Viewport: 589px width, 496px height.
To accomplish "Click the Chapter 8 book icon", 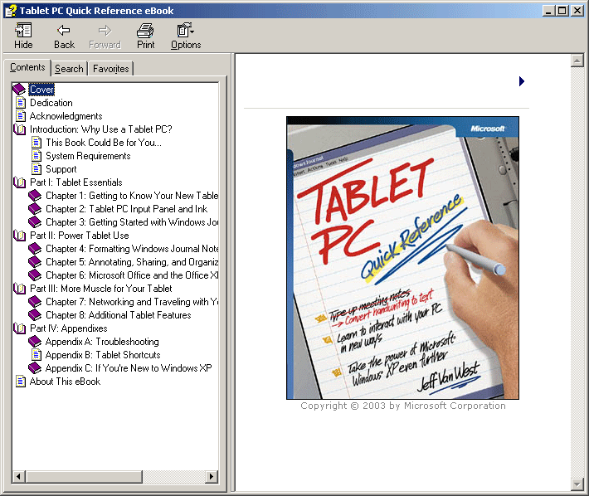I will click(35, 315).
